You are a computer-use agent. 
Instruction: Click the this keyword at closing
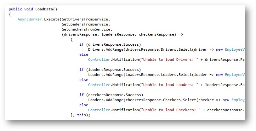82,115
